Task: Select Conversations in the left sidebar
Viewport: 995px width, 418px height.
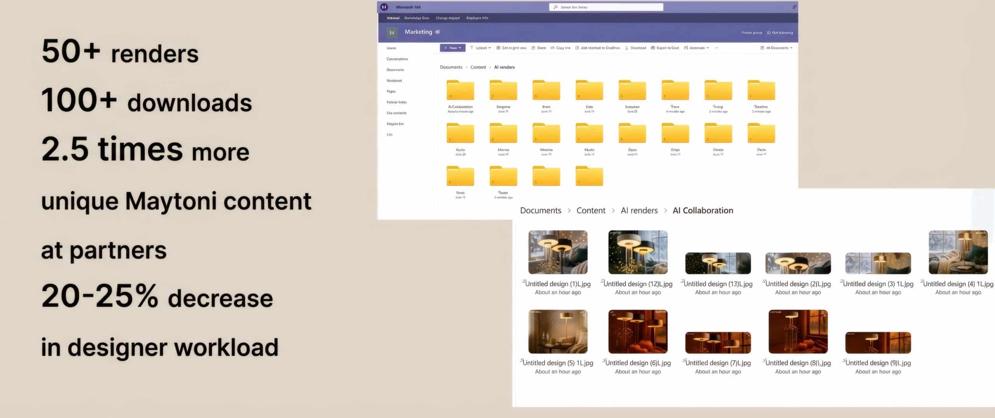Action: pyautogui.click(x=397, y=59)
